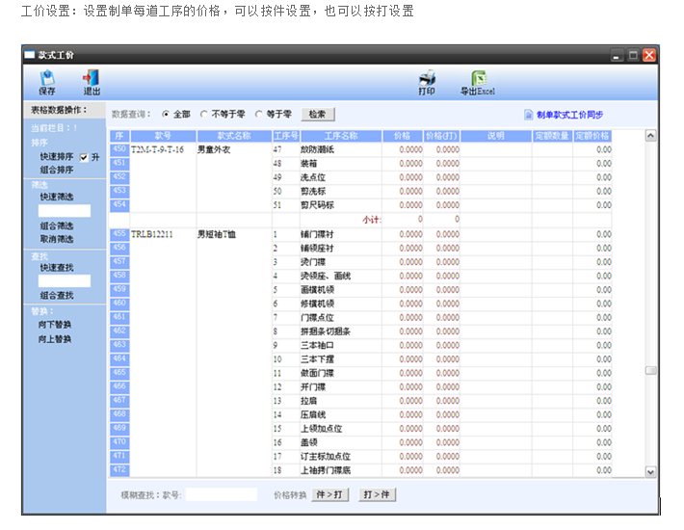The height and width of the screenshot is (530, 684).
Task: Click the 制单款式工价同步 document icon link
Action: pos(528,115)
